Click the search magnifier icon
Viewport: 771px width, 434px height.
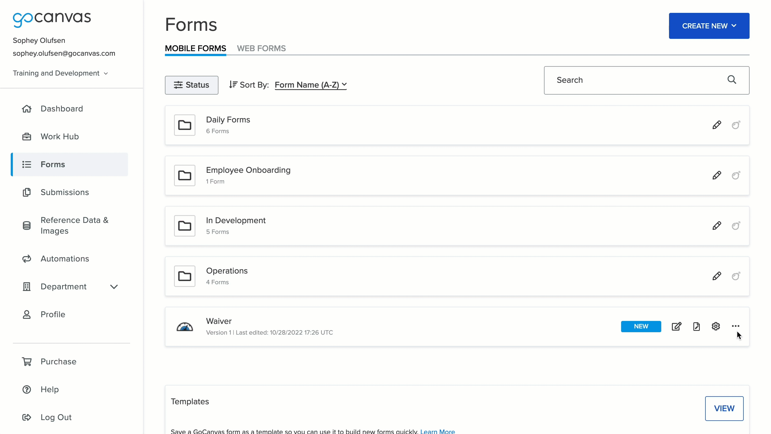click(x=732, y=80)
